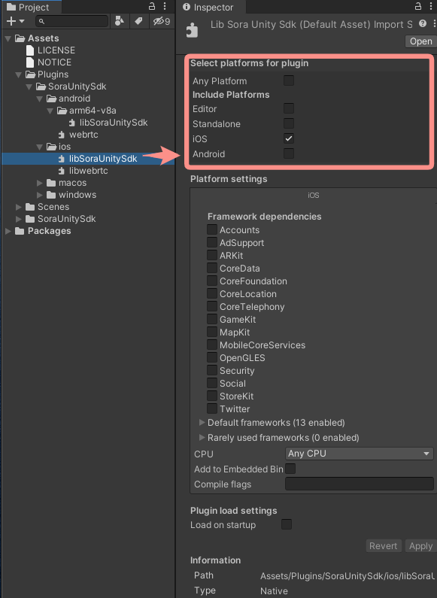Click the Inspector help question mark icon

coord(423,23)
